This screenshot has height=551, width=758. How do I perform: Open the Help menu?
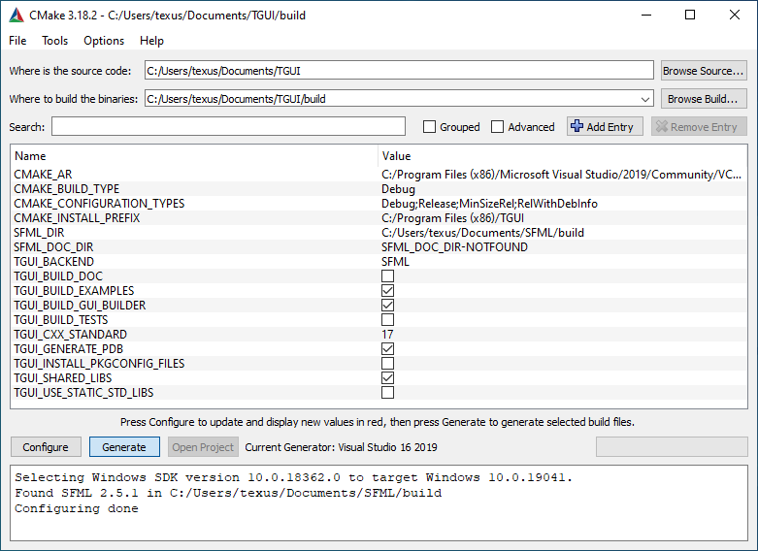click(151, 41)
